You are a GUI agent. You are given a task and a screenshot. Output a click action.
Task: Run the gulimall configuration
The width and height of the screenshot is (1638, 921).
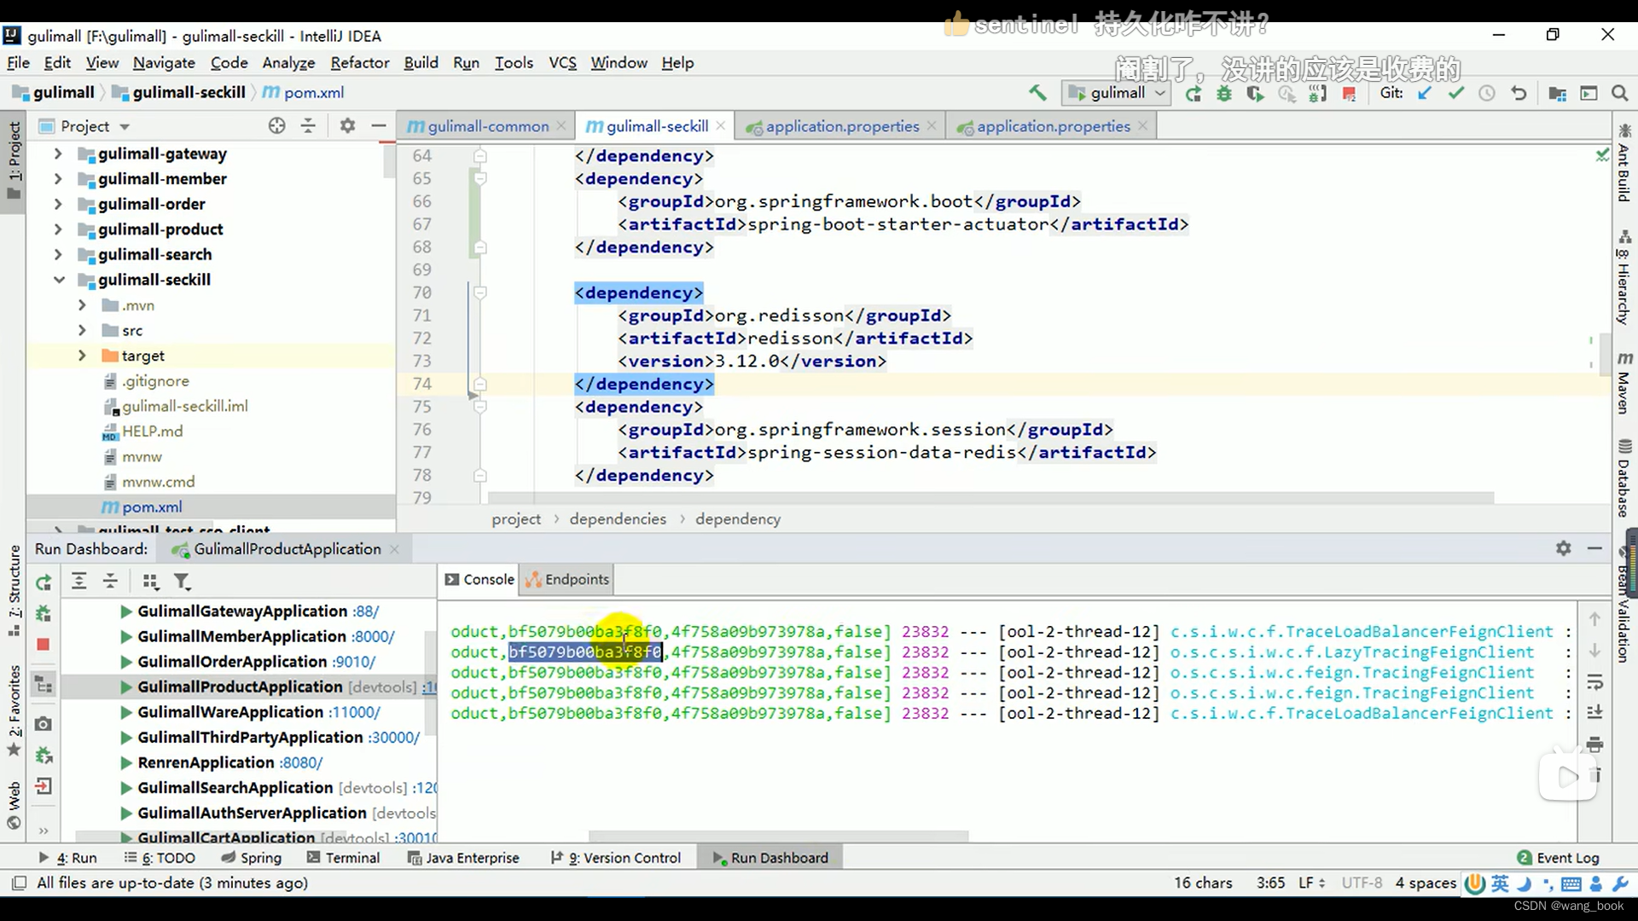[x=1193, y=94]
